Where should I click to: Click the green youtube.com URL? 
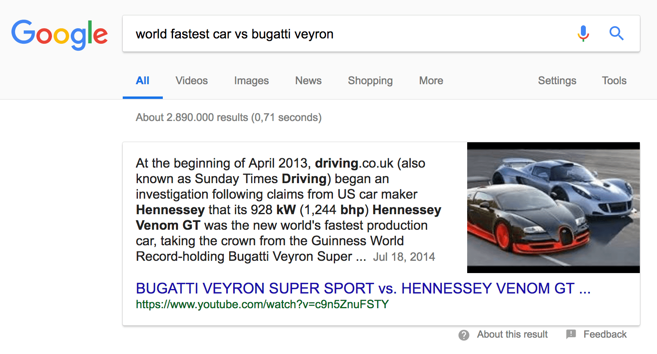[262, 305]
